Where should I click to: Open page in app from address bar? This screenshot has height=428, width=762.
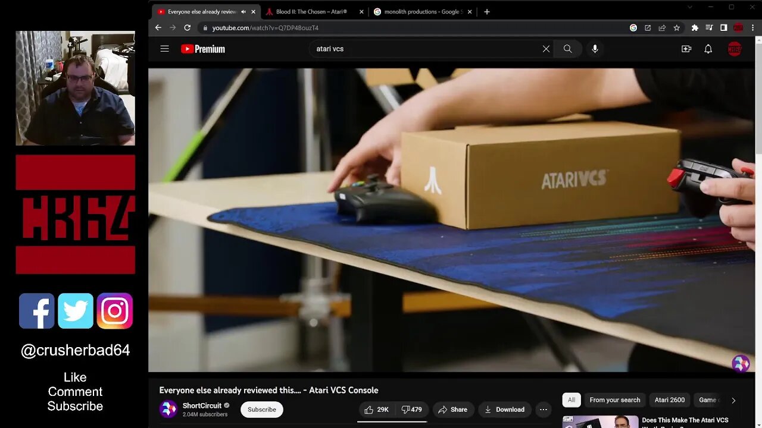click(648, 28)
